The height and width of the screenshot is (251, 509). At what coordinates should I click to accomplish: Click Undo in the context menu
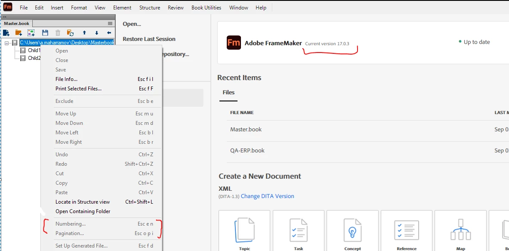point(101,155)
